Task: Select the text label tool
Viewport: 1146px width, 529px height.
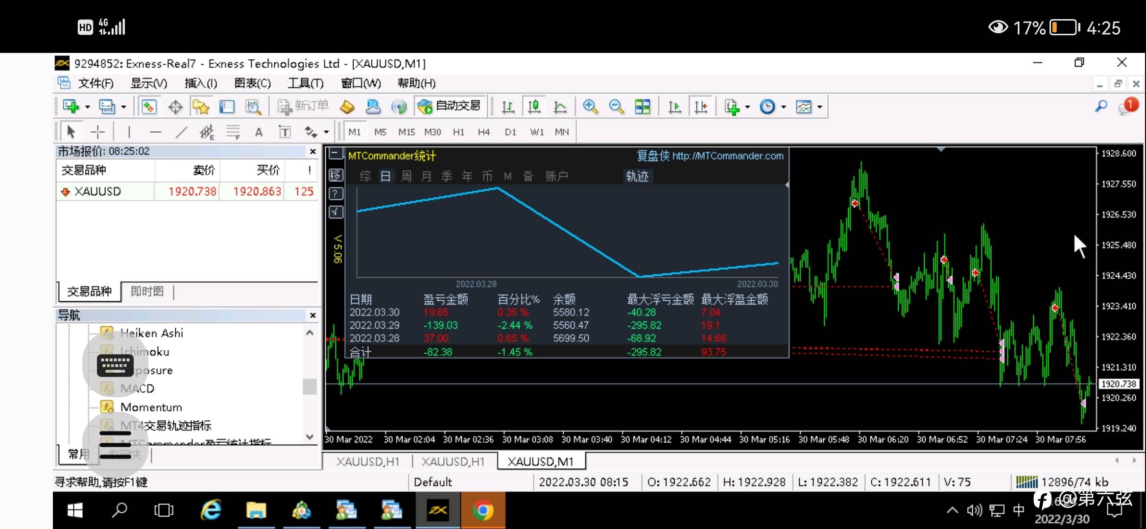Action: coord(285,132)
